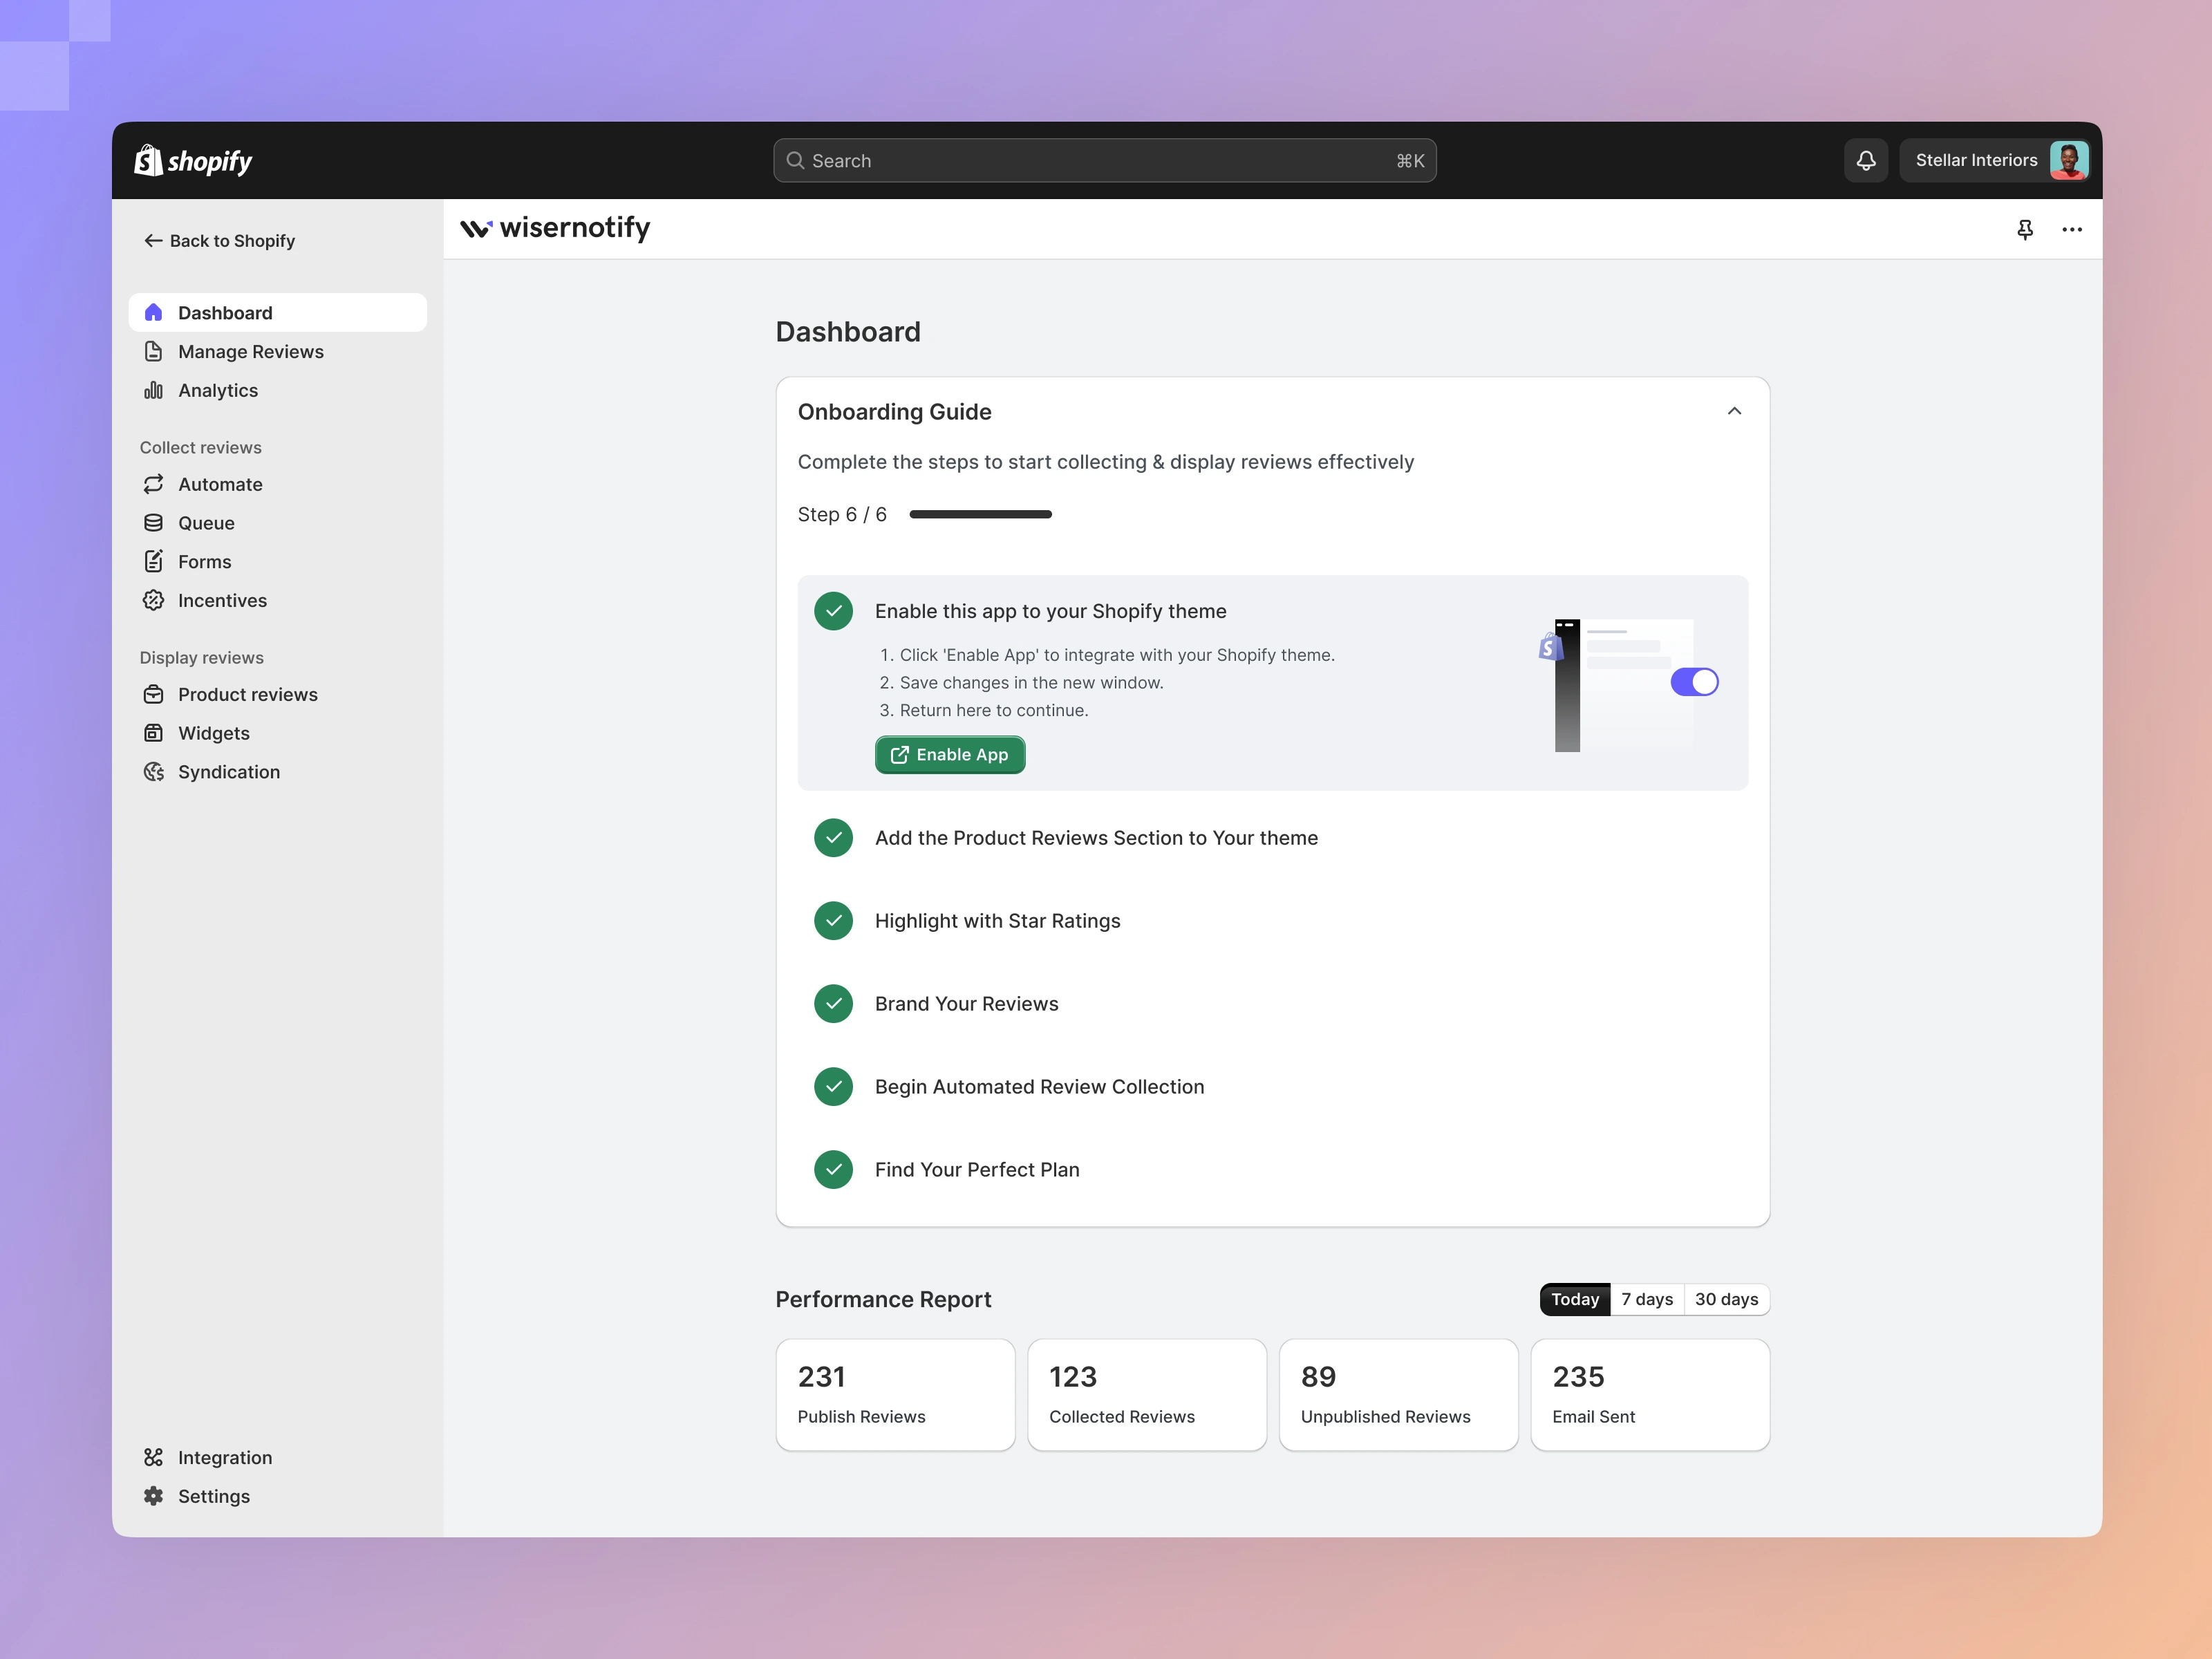Click the Performance Report heading

(883, 1299)
